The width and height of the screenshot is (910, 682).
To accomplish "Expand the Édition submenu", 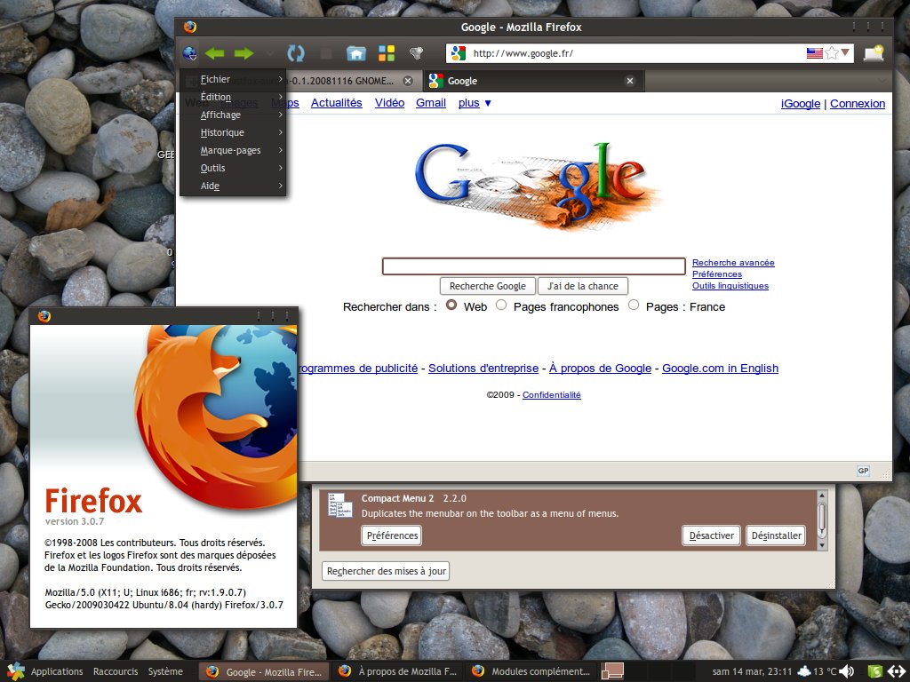I will click(x=233, y=97).
